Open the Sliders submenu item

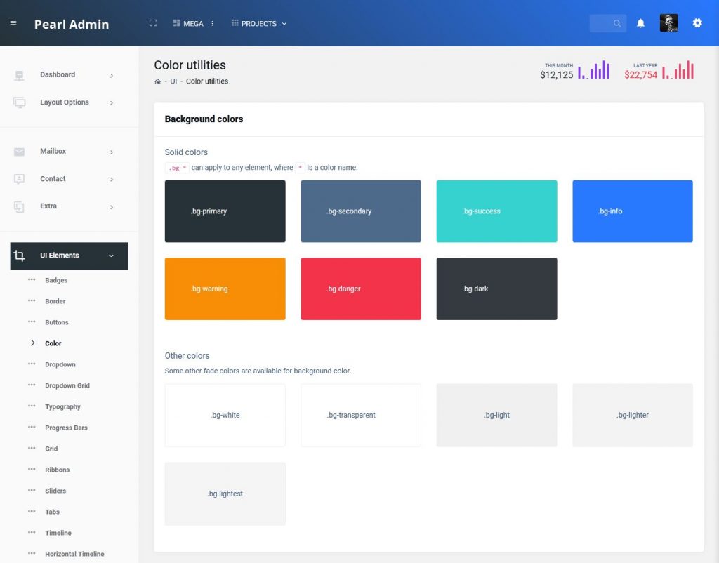pyautogui.click(x=55, y=491)
